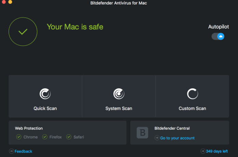Click the arrow icon beside Feedback
238x157 pixels.
(11, 151)
